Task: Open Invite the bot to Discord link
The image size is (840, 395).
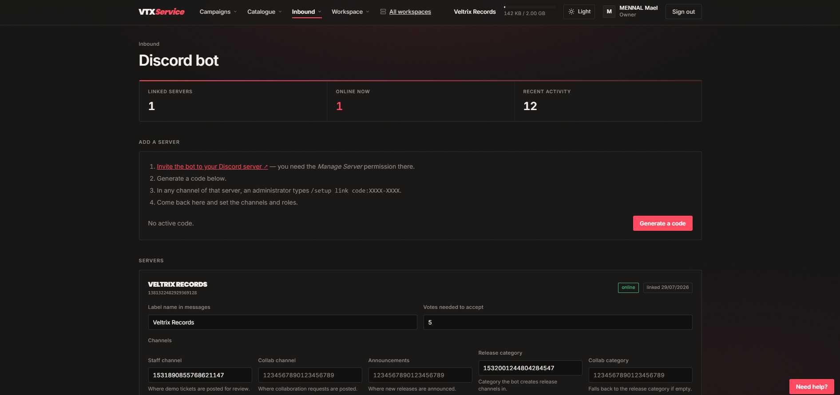Action: (x=212, y=166)
